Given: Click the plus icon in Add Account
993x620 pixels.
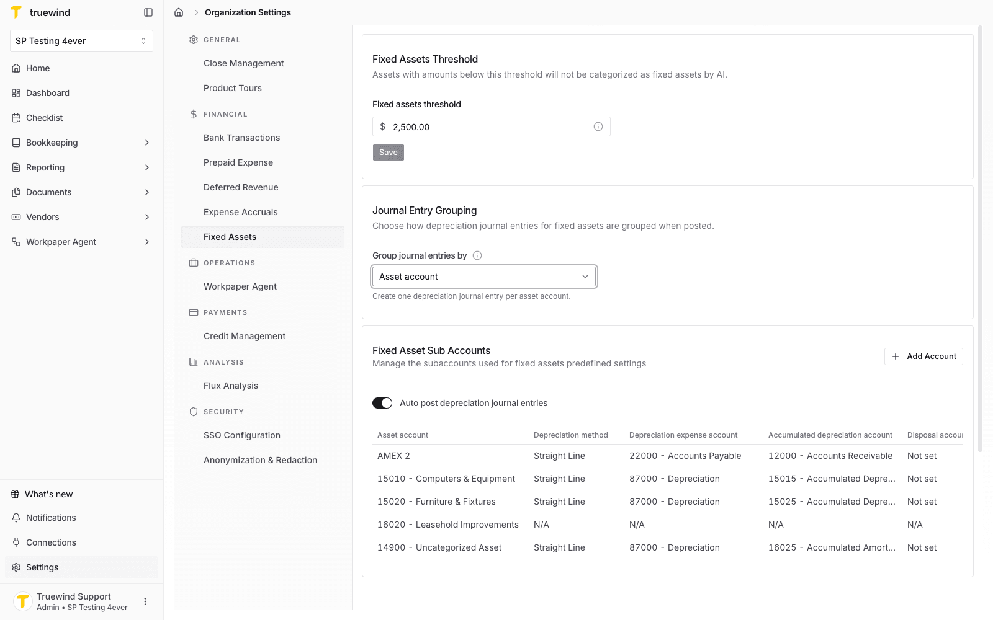Looking at the screenshot, I should (x=896, y=356).
